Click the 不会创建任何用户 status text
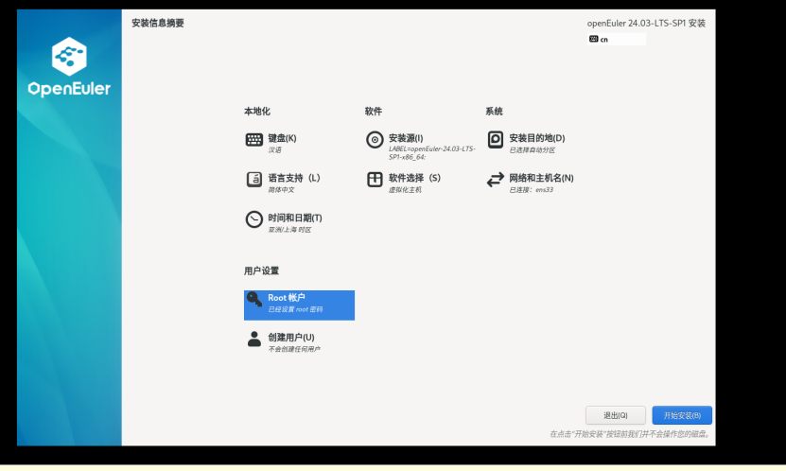The width and height of the screenshot is (786, 471). [x=294, y=349]
